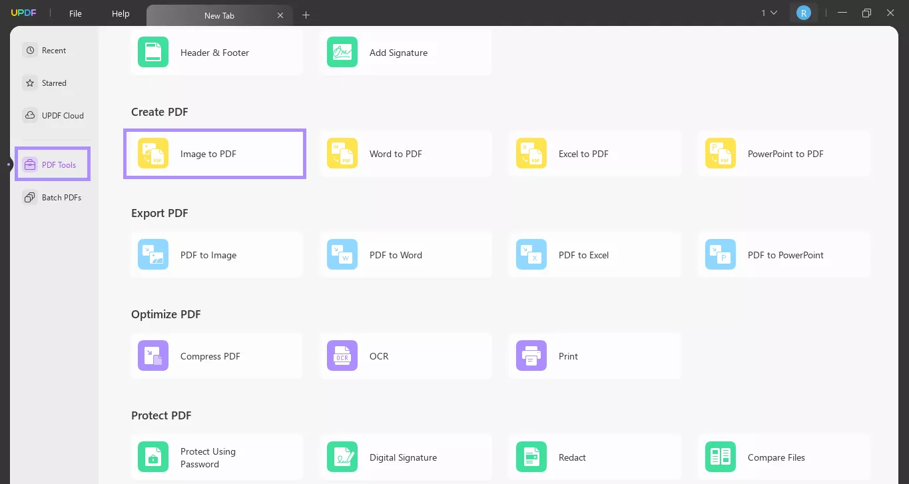The width and height of the screenshot is (909, 484).
Task: Click the Header & Footer label
Action: [x=214, y=53]
